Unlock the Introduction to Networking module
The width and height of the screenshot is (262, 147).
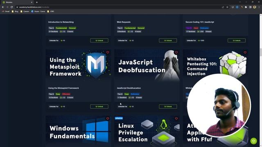pos(99,40)
